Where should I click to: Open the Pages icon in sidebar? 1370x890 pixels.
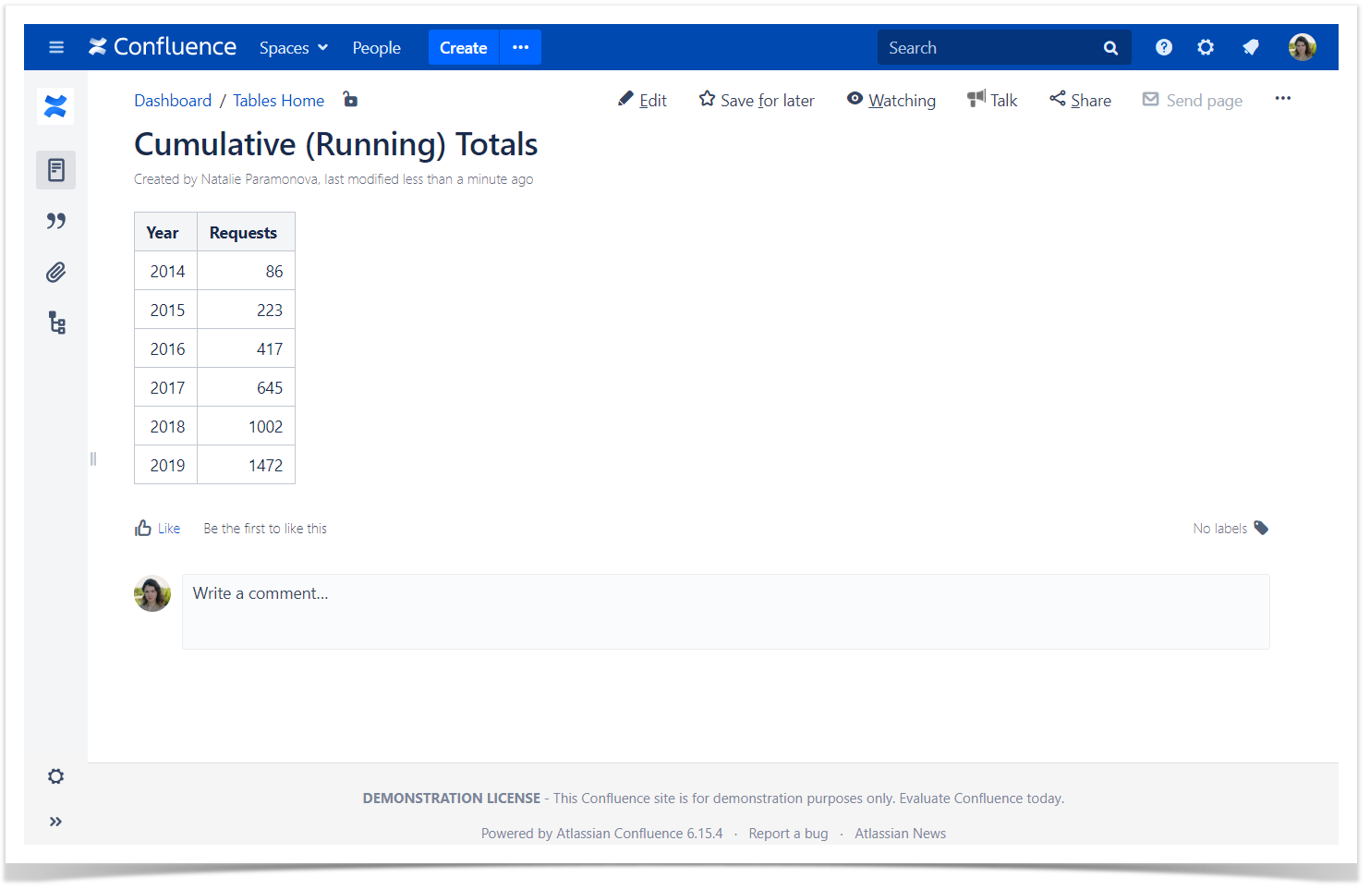(55, 170)
